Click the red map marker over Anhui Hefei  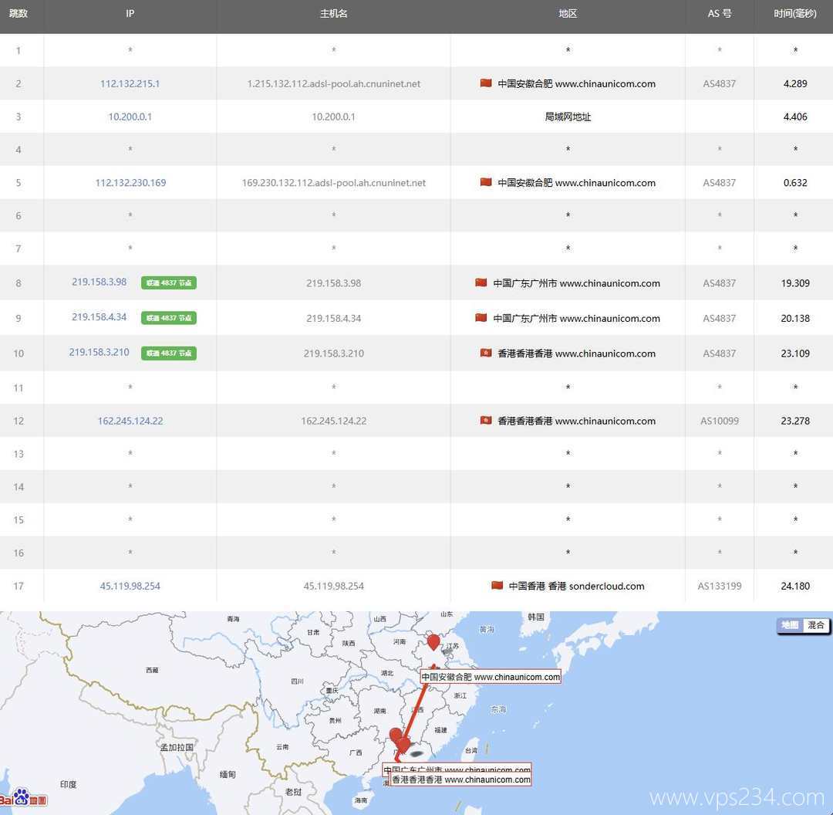tap(433, 641)
